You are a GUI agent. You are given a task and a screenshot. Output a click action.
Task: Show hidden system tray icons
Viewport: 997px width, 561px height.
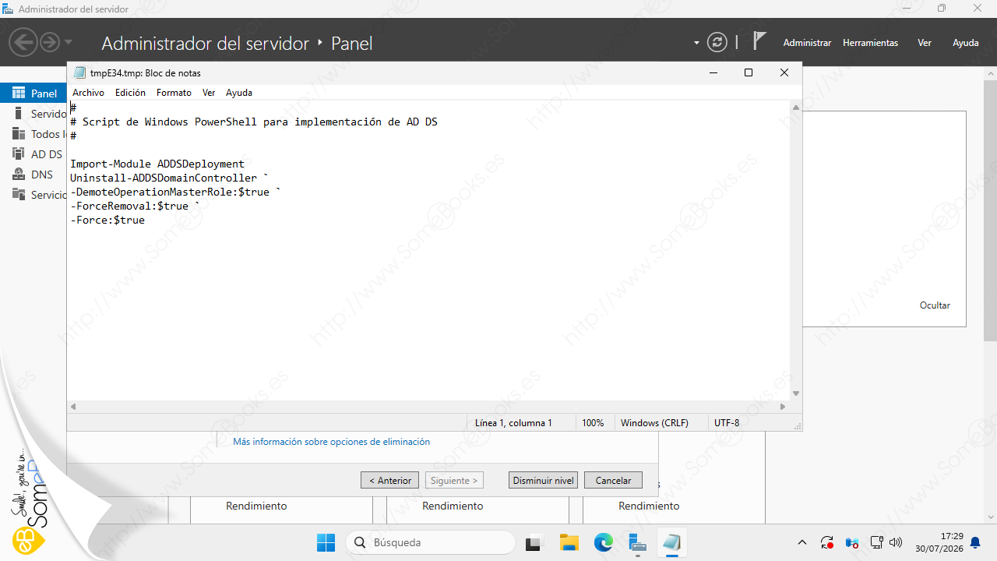[x=802, y=542]
